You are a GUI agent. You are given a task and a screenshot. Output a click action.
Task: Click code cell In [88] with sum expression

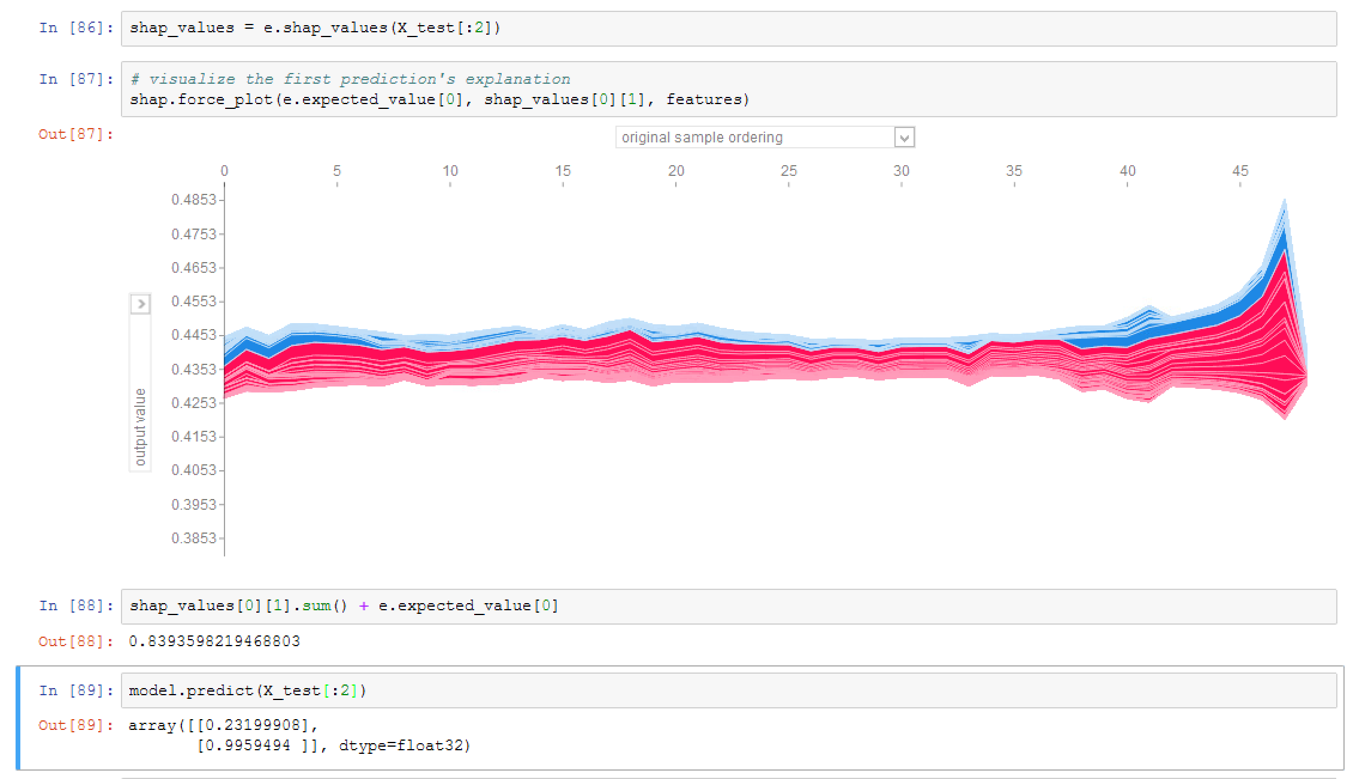click(x=729, y=606)
